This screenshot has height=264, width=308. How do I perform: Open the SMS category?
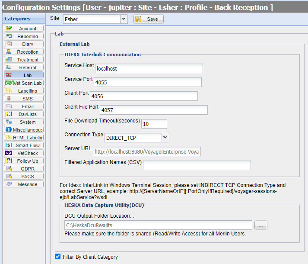click(24, 98)
